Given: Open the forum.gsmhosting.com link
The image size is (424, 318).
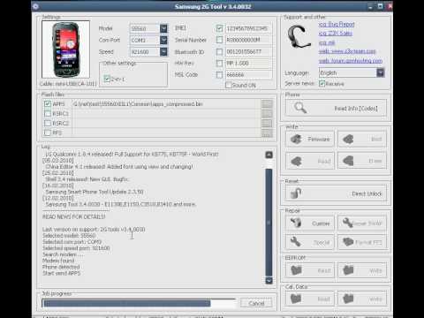Looking at the screenshot, I should click(351, 61).
